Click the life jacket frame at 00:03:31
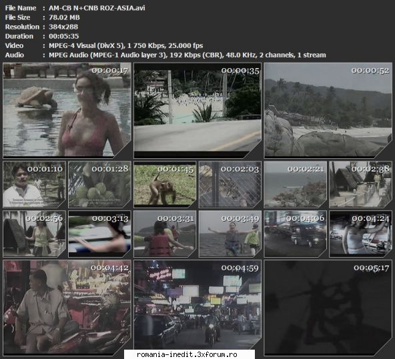 pos(165,234)
